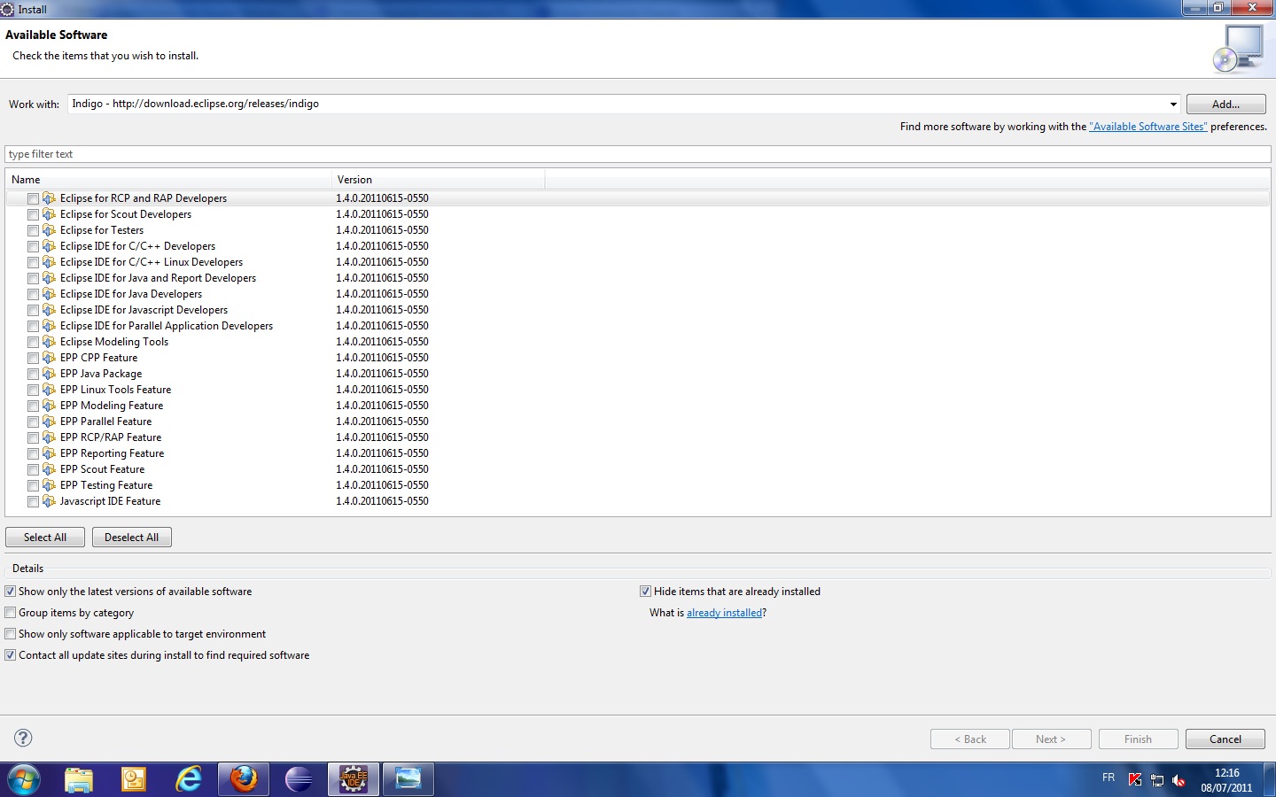Click the clock showing 12:16
The width and height of the screenshot is (1276, 797).
tap(1227, 773)
